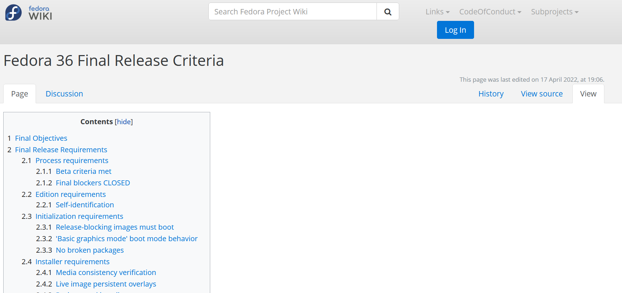Viewport: 622px width, 293px height.
Task: Click the search magnifier button
Action: [388, 12]
